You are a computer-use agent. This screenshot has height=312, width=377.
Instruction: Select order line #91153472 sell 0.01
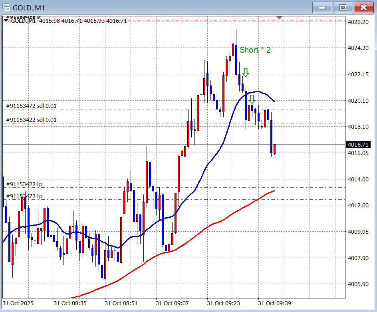32,106
